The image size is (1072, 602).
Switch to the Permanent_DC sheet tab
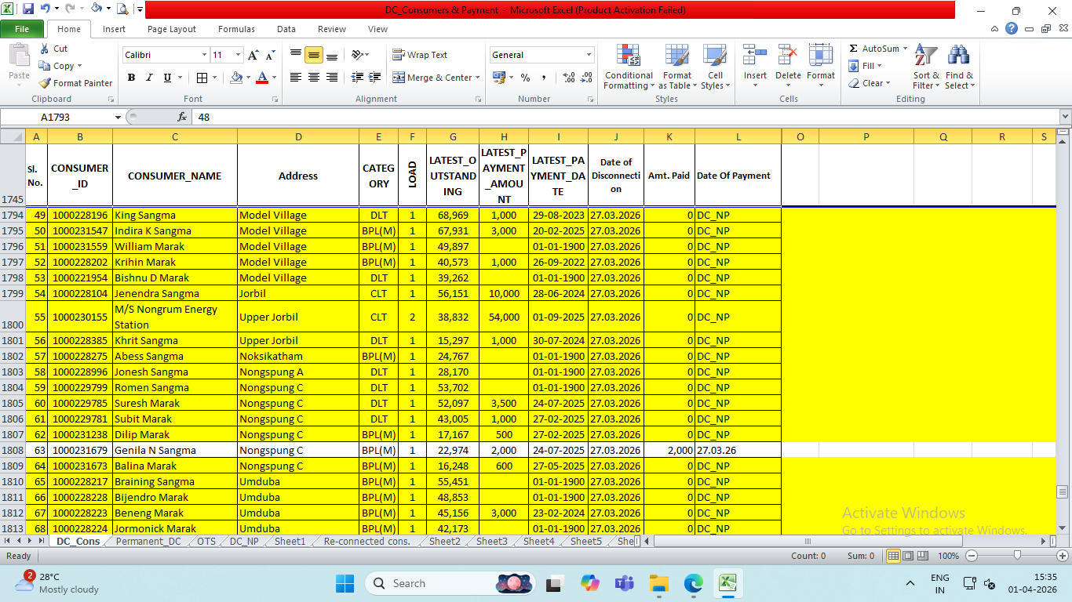148,542
